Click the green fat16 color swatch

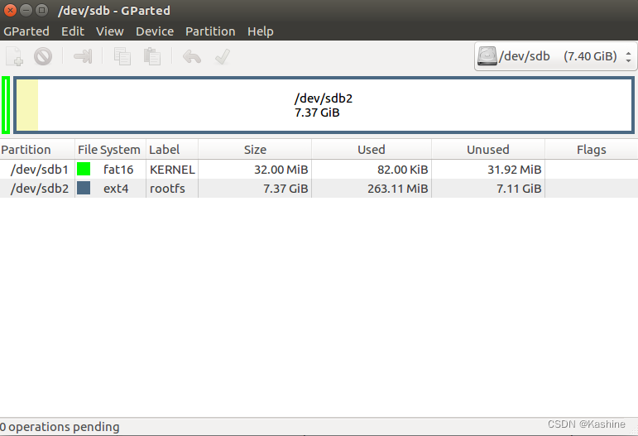[x=84, y=170]
